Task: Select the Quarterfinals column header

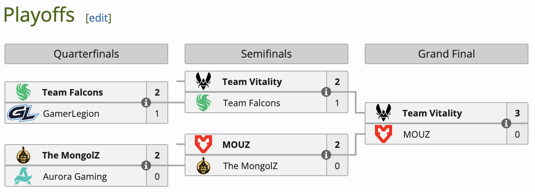Action: (86, 54)
